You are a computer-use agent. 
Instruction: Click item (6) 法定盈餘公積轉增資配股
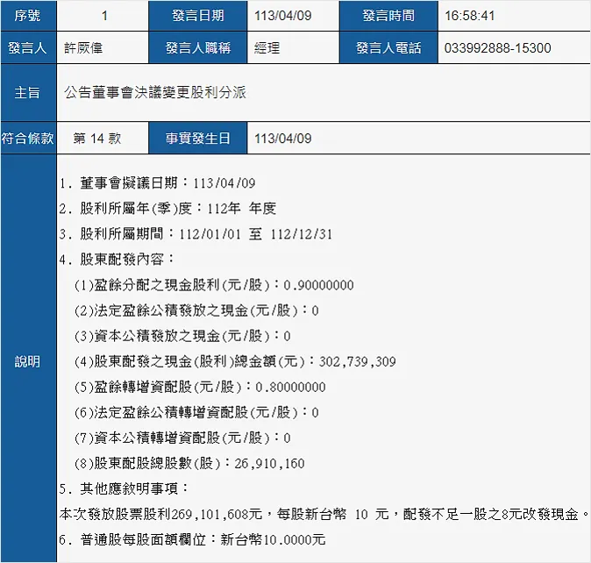coord(196,413)
